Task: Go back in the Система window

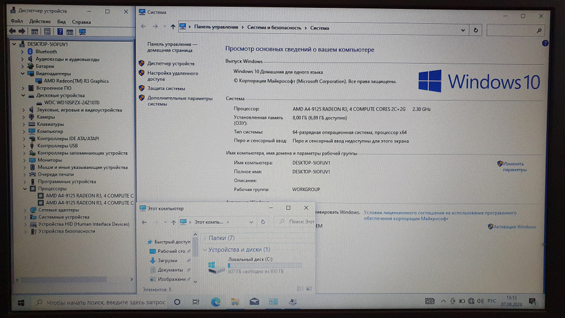Action: 144,27
